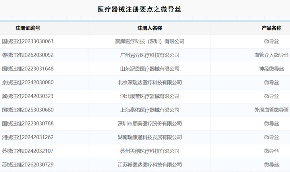Click registrant 聚辉医疗科技（深圳）有限公司
Image resolution: width=290 pixels, height=172 pixels.
150,42
